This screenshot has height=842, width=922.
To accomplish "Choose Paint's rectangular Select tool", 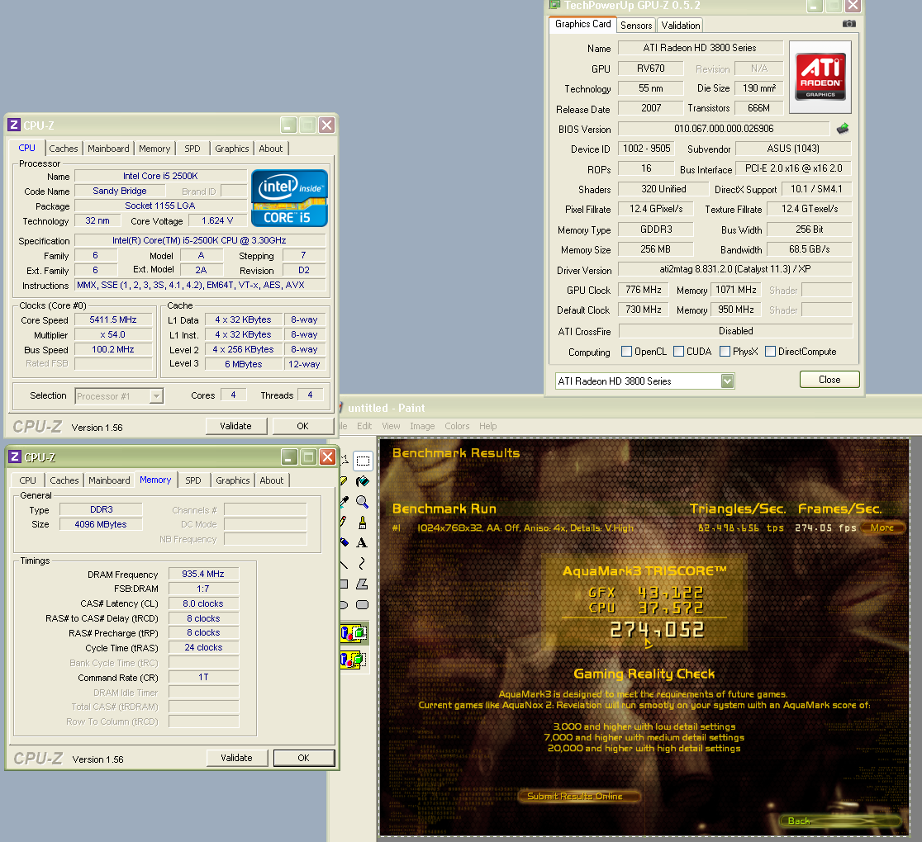I will pyautogui.click(x=363, y=461).
